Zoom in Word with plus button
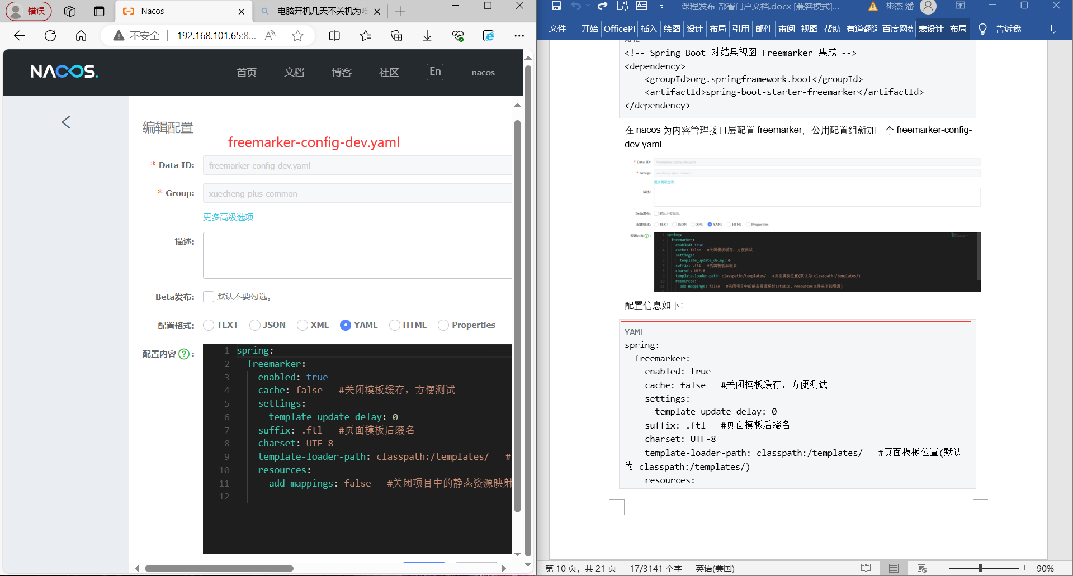The width and height of the screenshot is (1073, 576). pyautogui.click(x=1025, y=568)
